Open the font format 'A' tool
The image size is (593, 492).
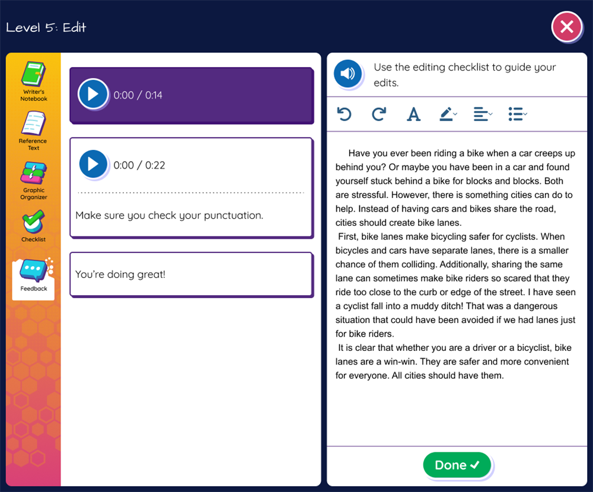pyautogui.click(x=413, y=114)
